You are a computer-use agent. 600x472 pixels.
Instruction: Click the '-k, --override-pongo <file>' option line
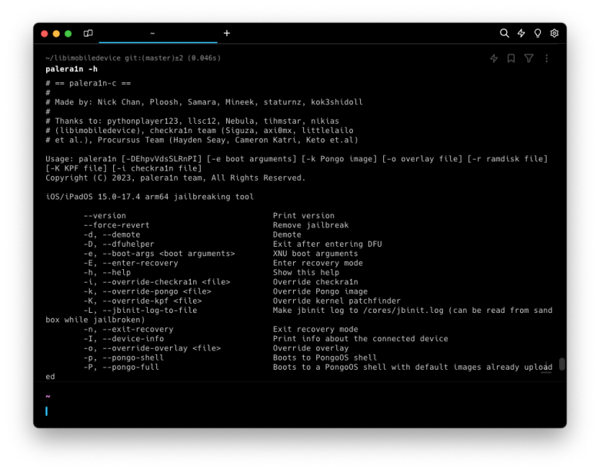(x=148, y=291)
